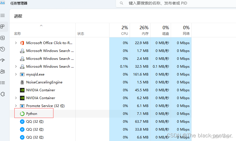Click the search magnifier icon
Image resolution: width=236 pixels, height=141 pixels.
pyautogui.click(x=122, y=3)
